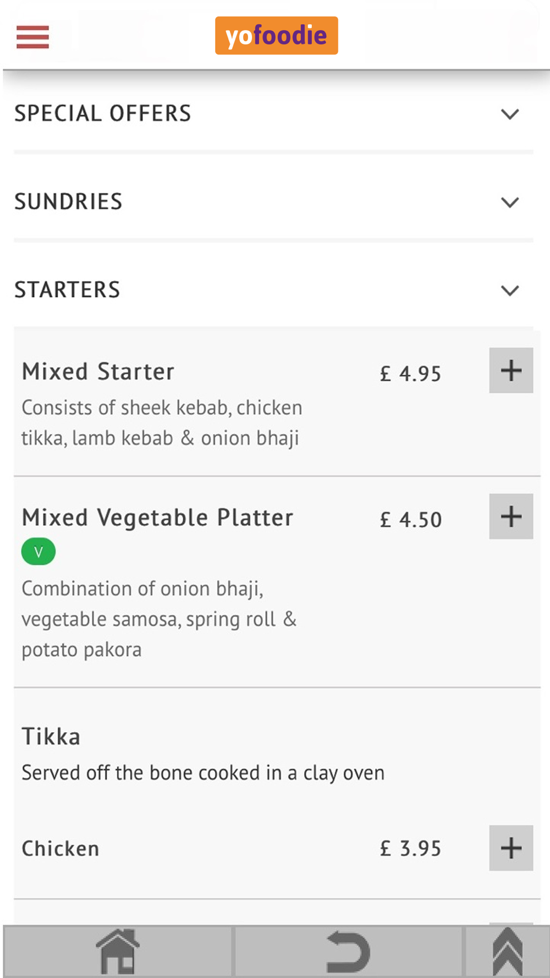Expand the Sundries chevron
Image resolution: width=550 pixels, height=978 pixels.
tap(510, 202)
